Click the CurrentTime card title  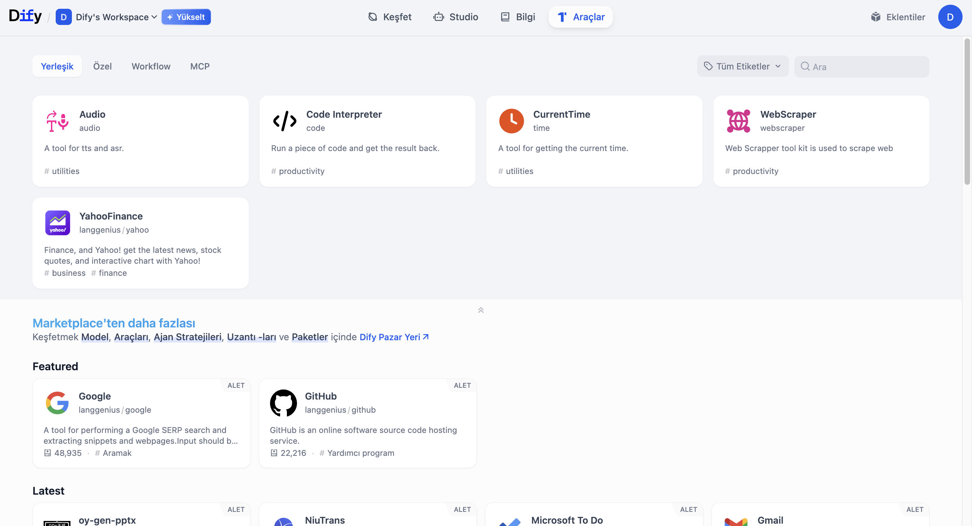click(x=562, y=114)
